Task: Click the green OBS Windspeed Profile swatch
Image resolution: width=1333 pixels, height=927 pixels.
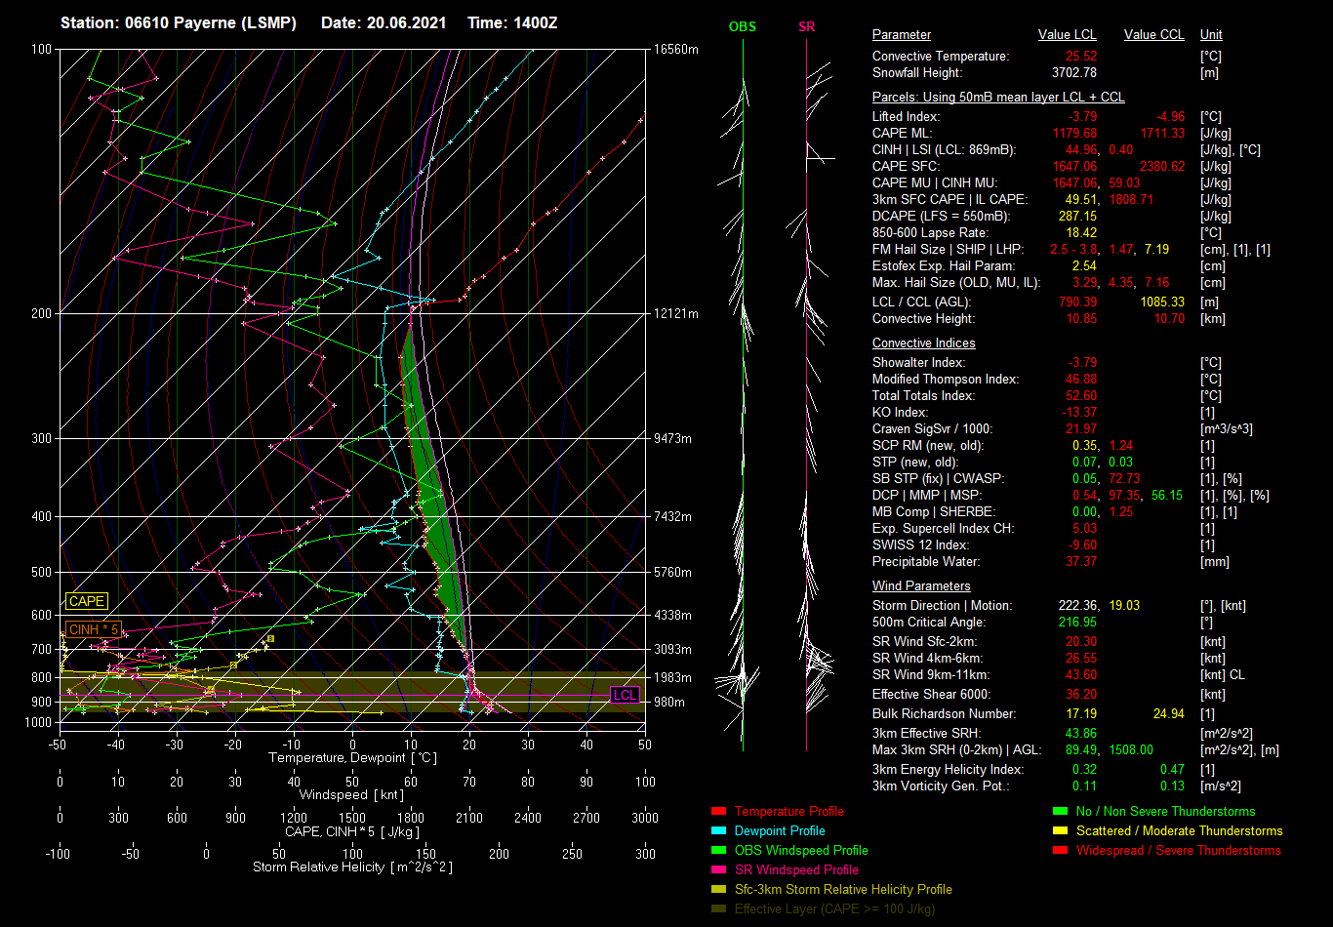Action: tap(719, 851)
